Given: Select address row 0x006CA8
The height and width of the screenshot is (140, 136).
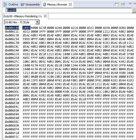Looking at the screenshot, I should [12, 50].
